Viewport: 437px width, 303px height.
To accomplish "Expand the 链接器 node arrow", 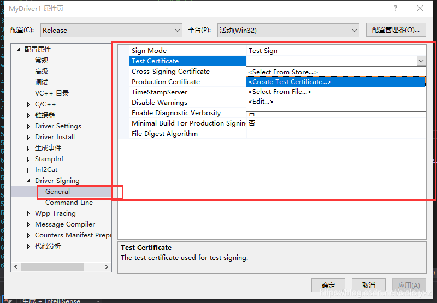I will [x=28, y=115].
